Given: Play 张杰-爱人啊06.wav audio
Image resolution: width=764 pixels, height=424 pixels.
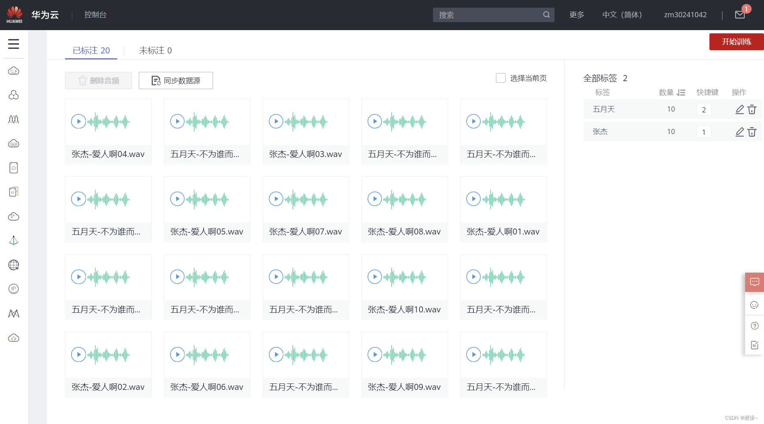Looking at the screenshot, I should [x=177, y=355].
